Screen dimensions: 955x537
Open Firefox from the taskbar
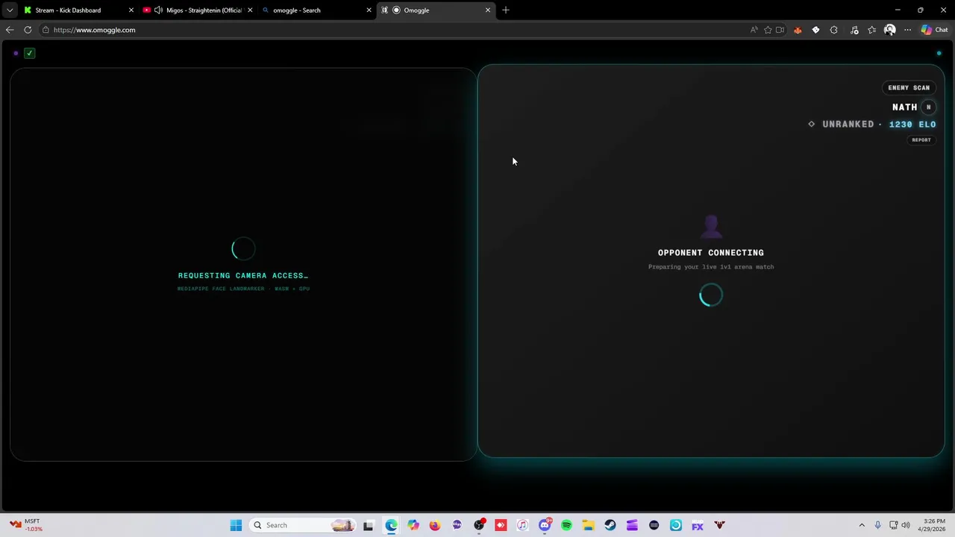pyautogui.click(x=435, y=525)
